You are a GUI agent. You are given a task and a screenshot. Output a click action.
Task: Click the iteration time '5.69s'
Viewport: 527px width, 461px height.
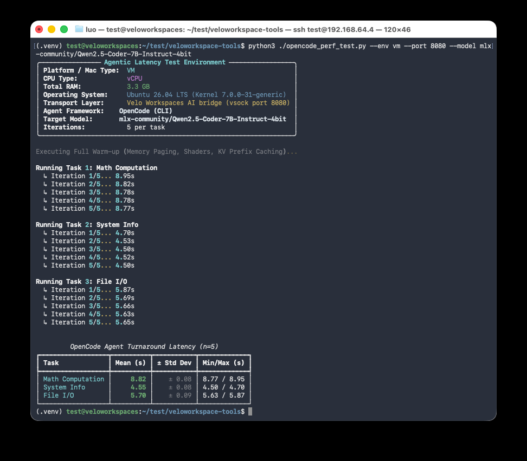(x=125, y=298)
